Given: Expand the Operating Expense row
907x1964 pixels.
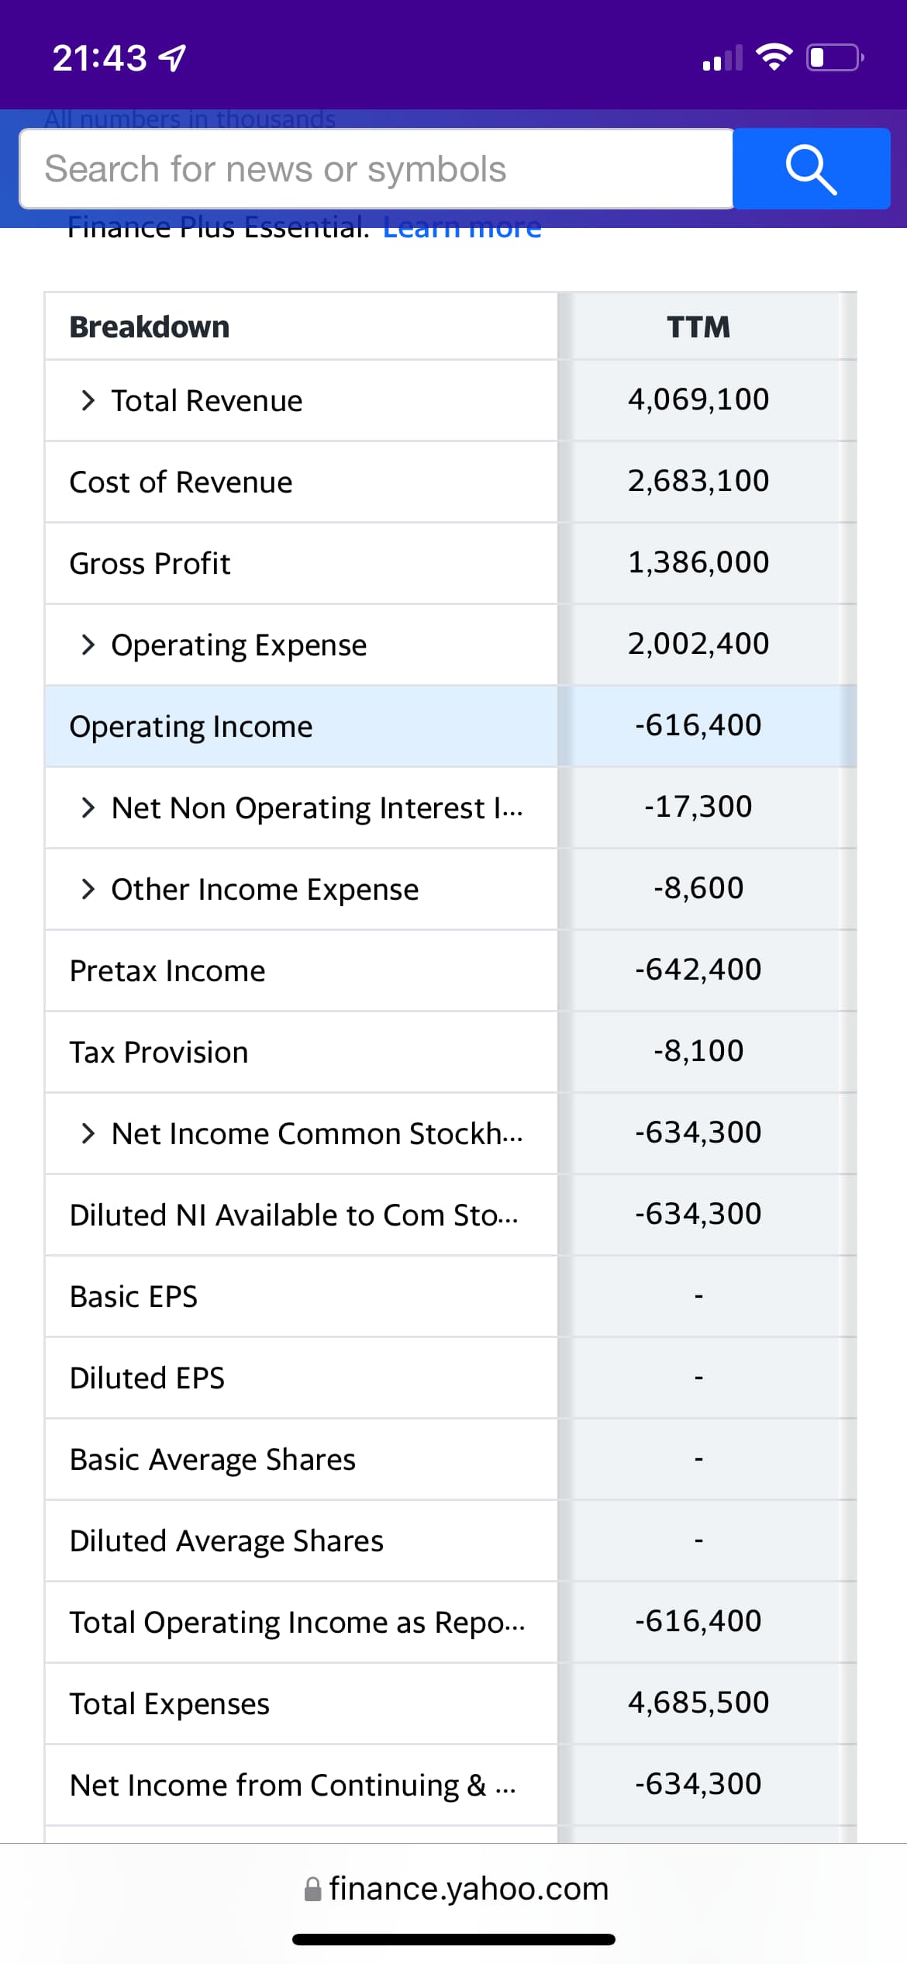Looking at the screenshot, I should 88,645.
